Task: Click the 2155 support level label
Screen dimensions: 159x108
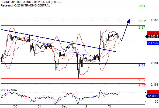Action: coord(142,80)
